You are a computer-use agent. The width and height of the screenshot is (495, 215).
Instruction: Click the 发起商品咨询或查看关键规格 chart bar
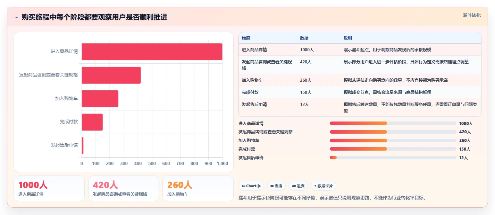click(x=111, y=75)
